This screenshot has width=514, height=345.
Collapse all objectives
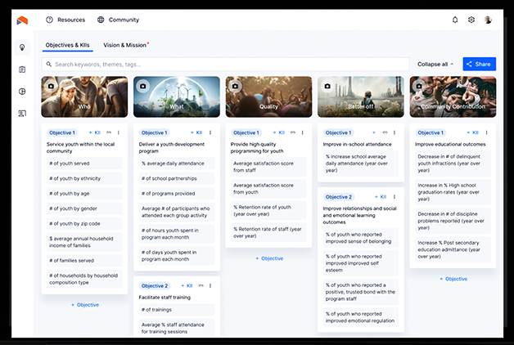(435, 64)
